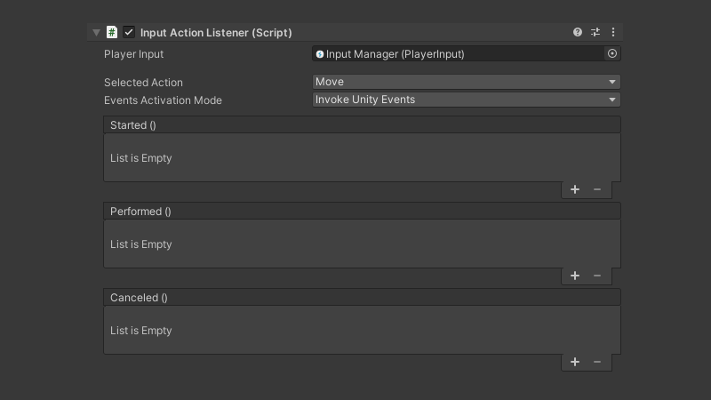Add a listener to Canceled event
Image resolution: width=711 pixels, height=400 pixels.
[x=575, y=362]
